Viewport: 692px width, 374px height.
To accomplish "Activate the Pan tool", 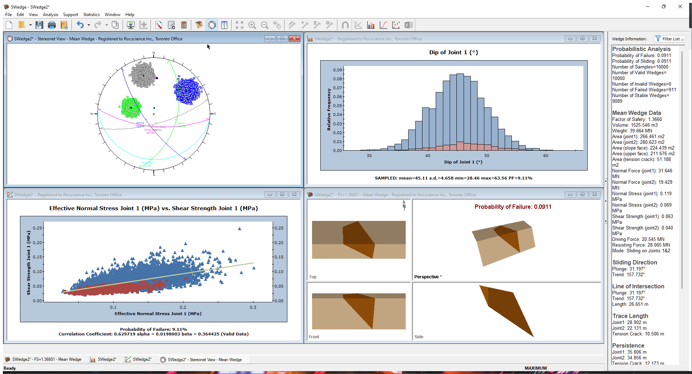I will (277, 25).
